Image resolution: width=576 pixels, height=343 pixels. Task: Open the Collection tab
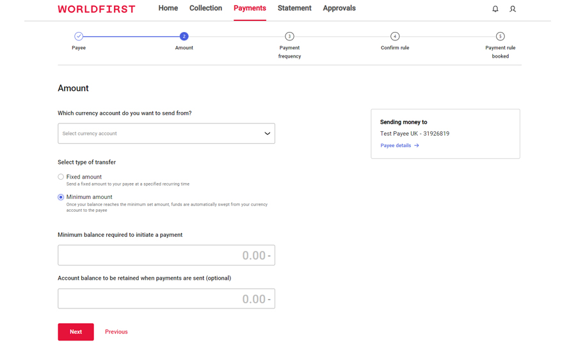(x=205, y=8)
